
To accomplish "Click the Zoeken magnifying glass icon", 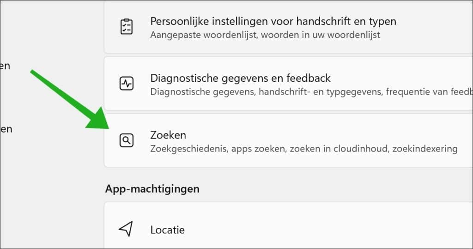I will point(126,140).
